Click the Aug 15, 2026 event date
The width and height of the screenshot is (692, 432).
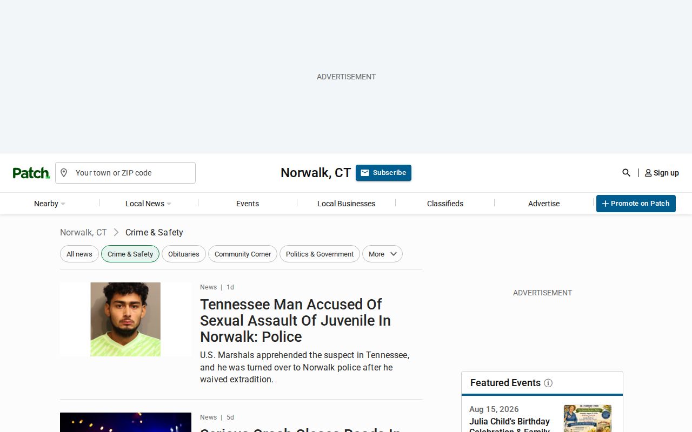coord(494,409)
